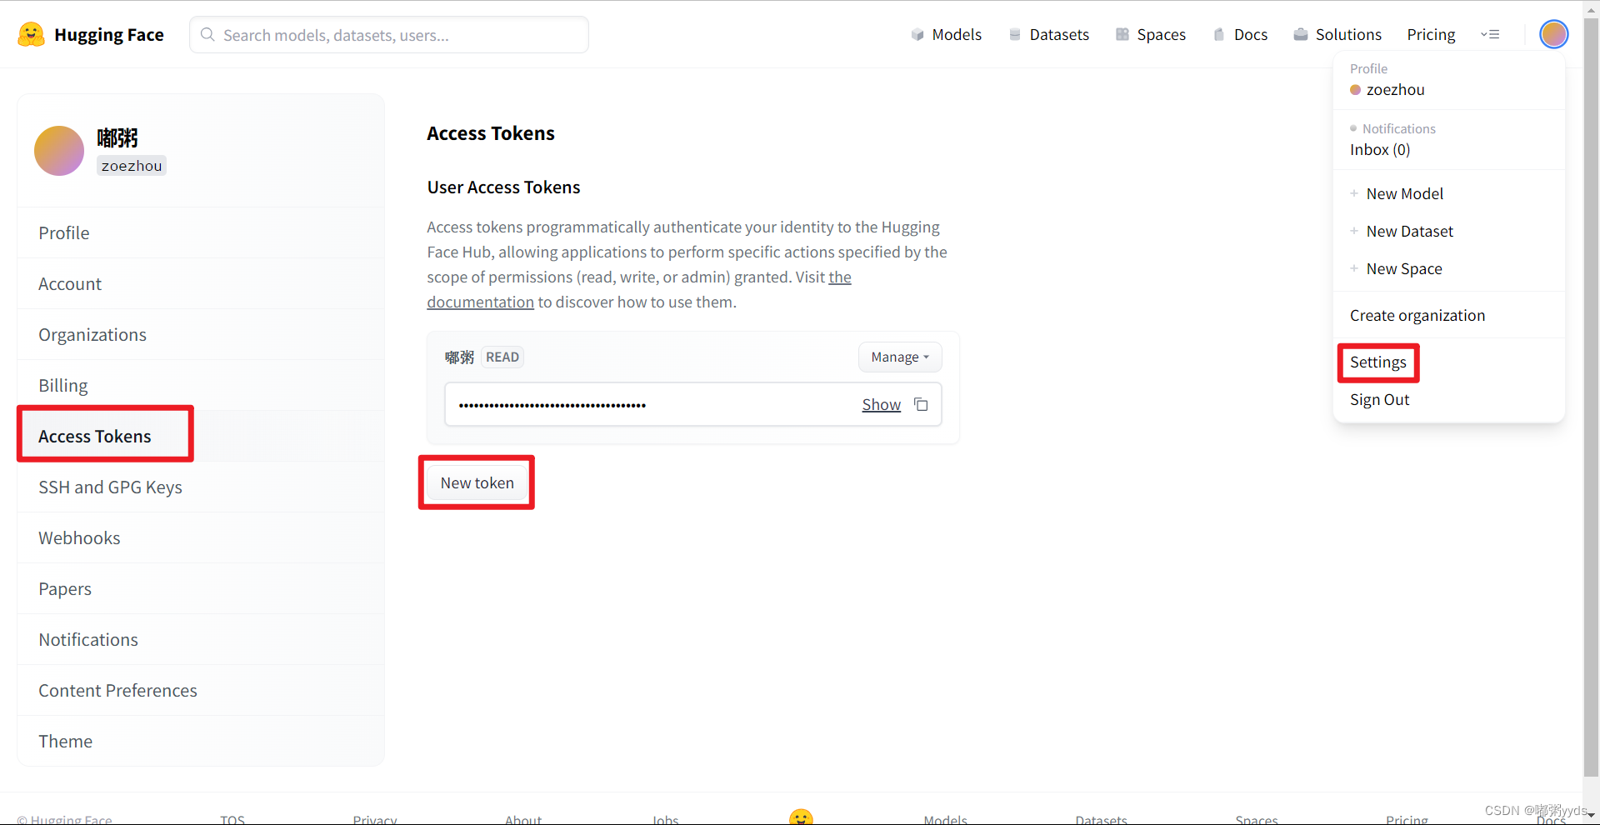Image resolution: width=1600 pixels, height=825 pixels.
Task: Click the plus icon beside New Dataset
Action: point(1354,231)
